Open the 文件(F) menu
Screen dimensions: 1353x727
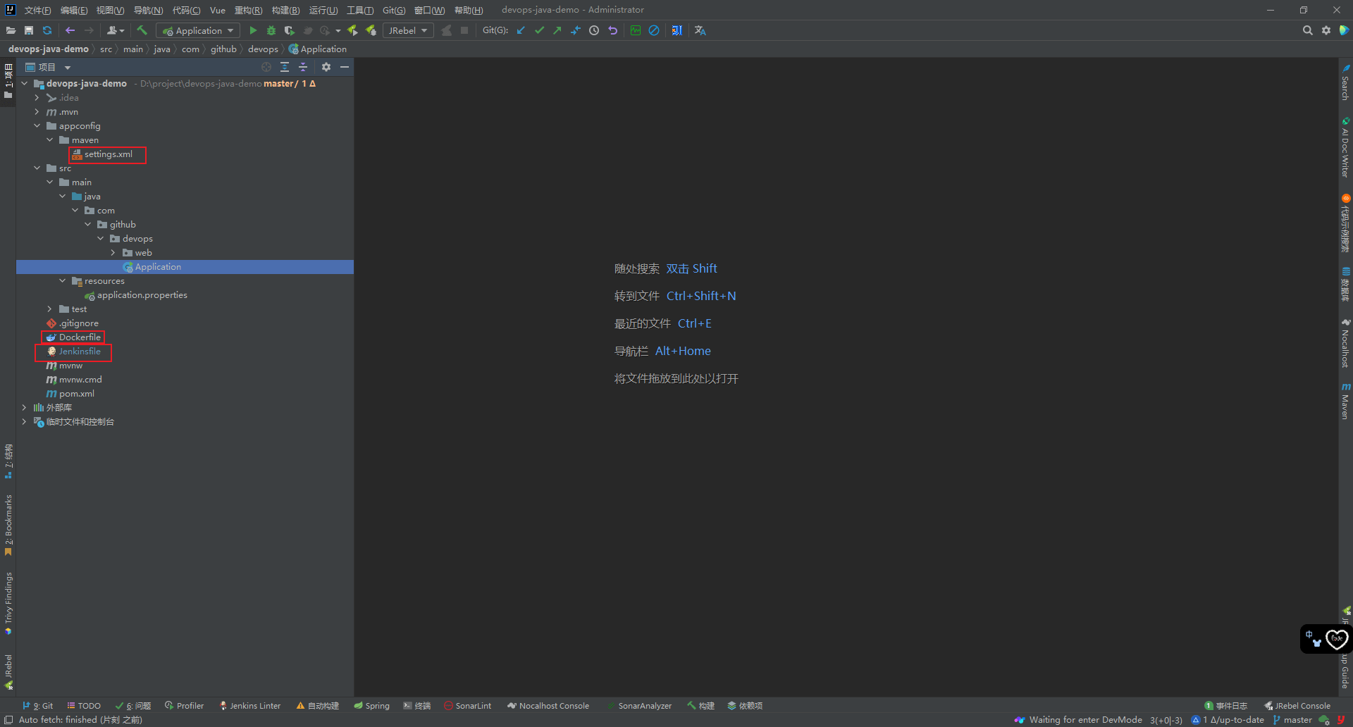coord(37,10)
